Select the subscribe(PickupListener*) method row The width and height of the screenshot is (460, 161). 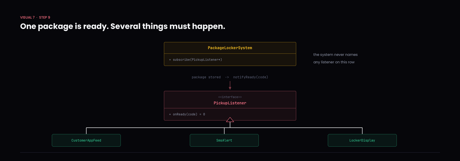230,60
